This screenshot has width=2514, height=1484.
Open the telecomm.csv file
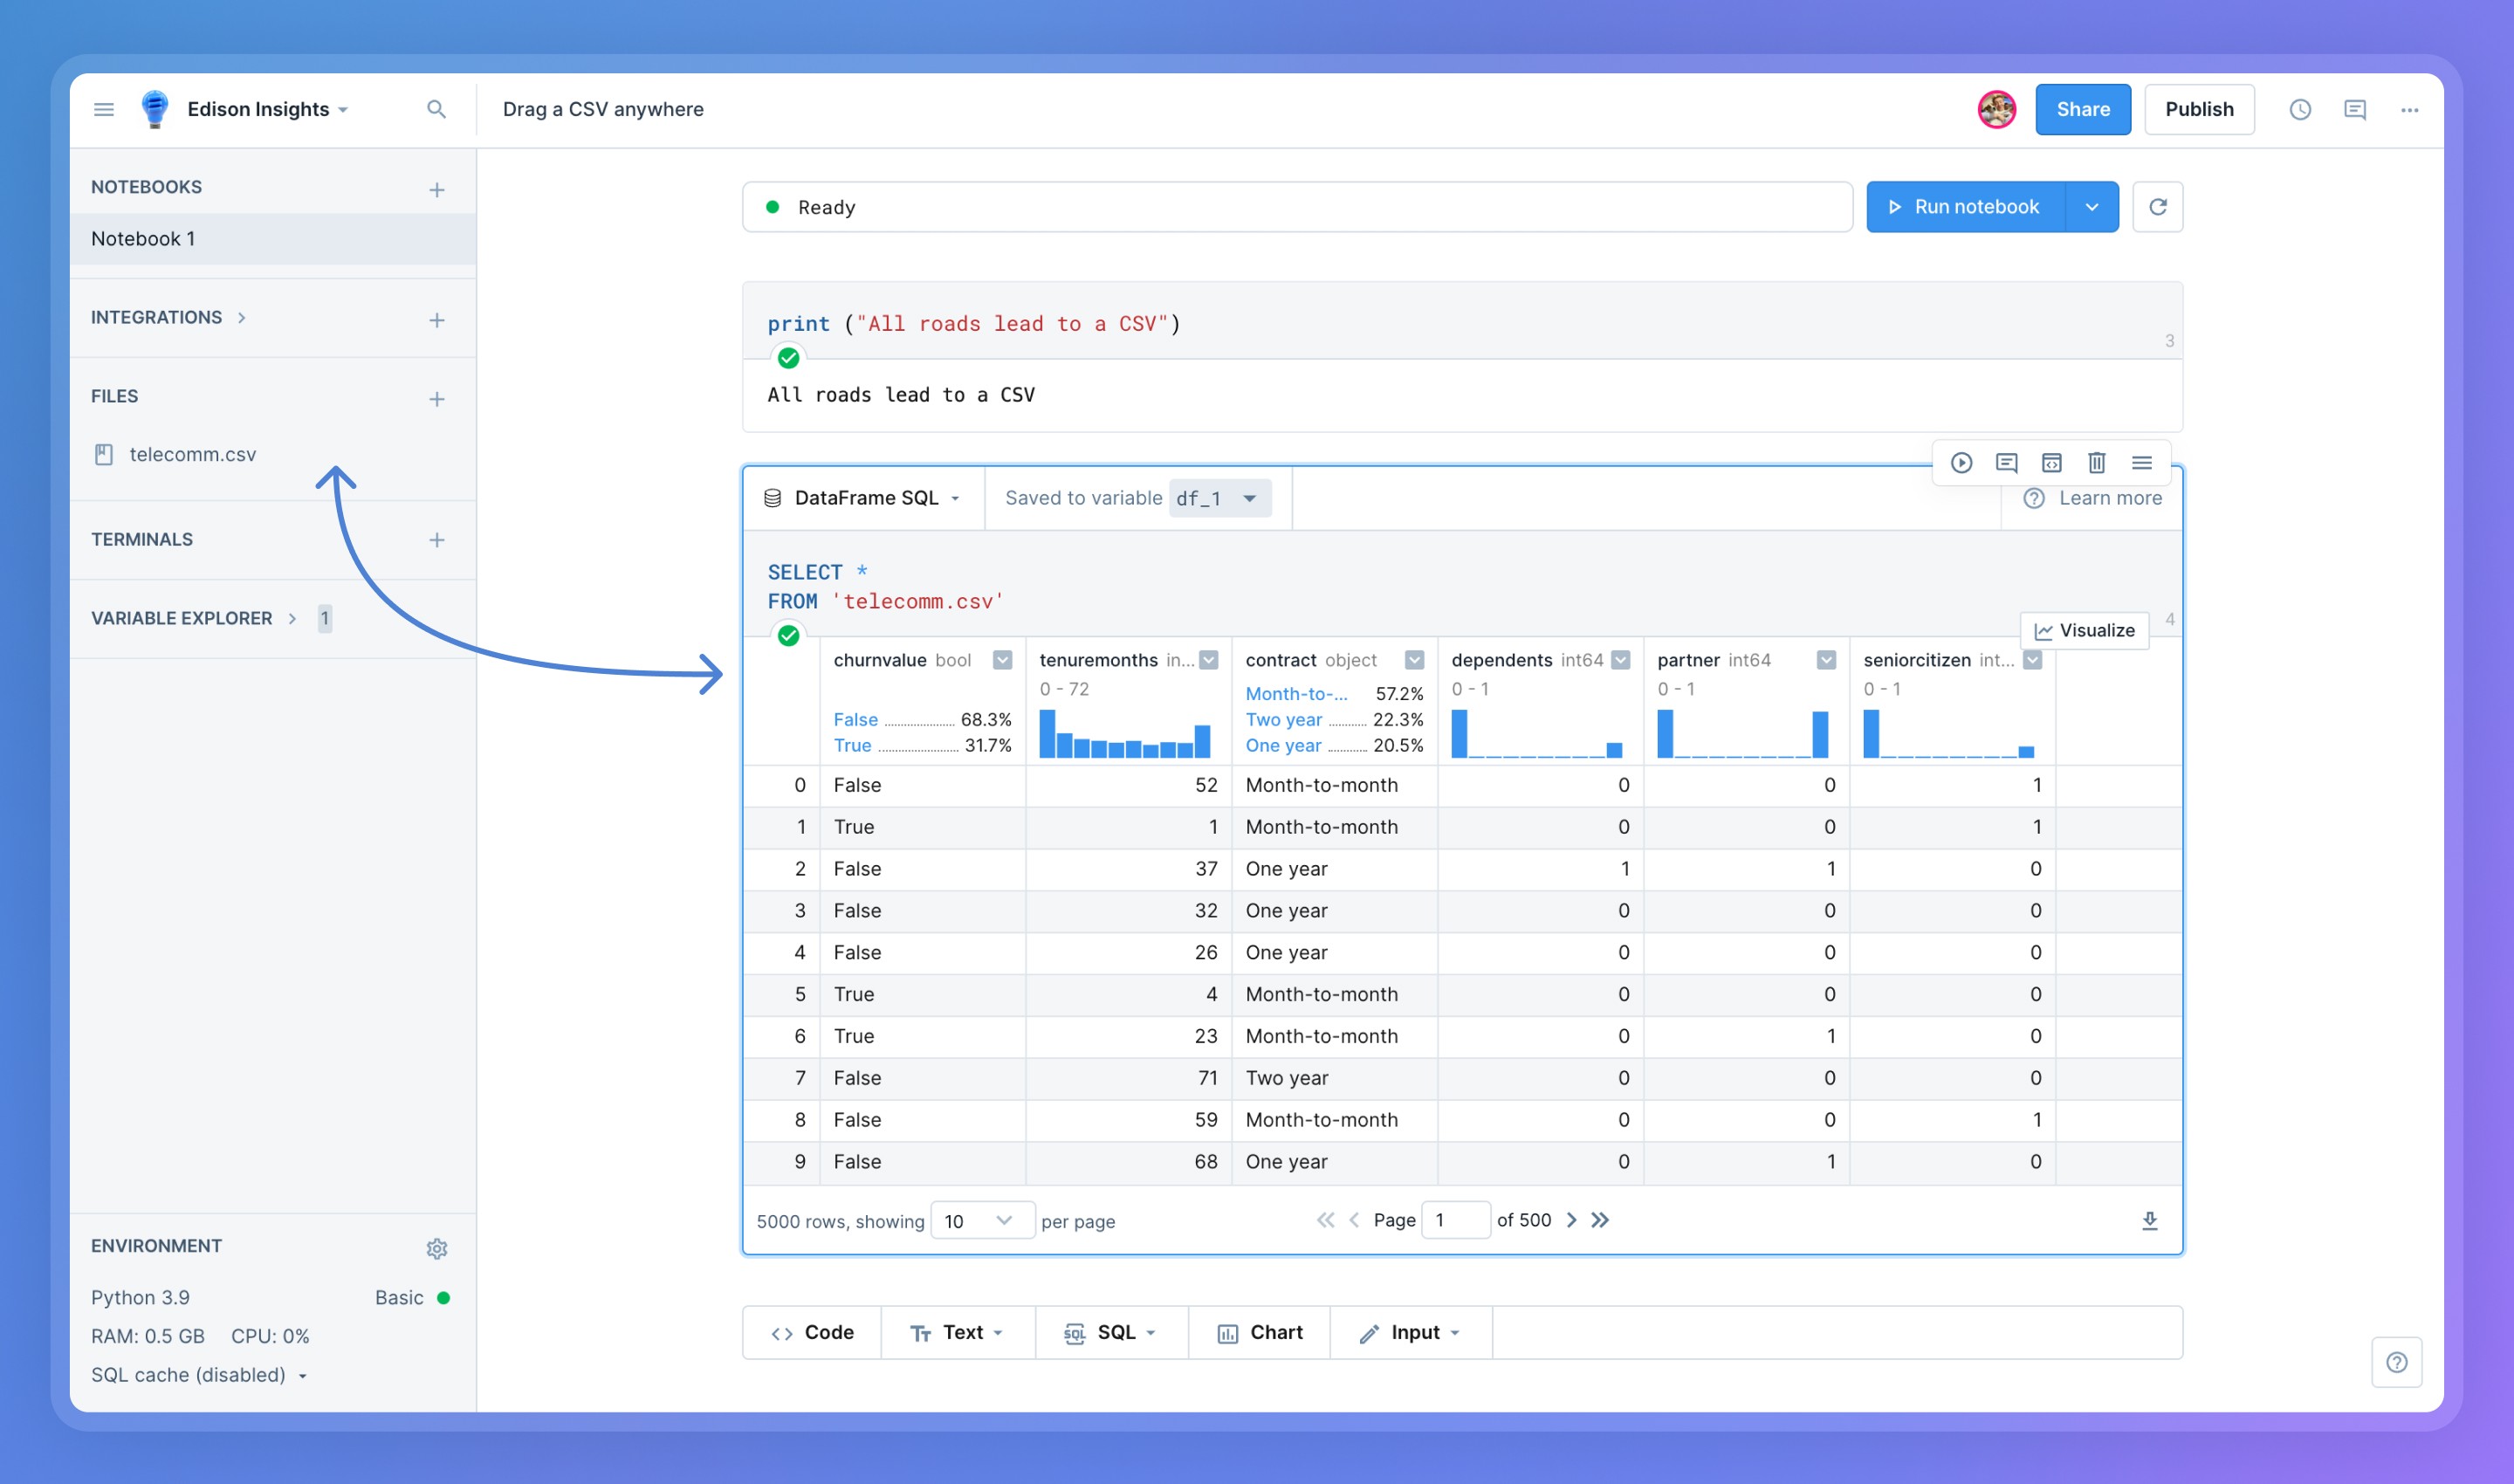[x=192, y=455]
